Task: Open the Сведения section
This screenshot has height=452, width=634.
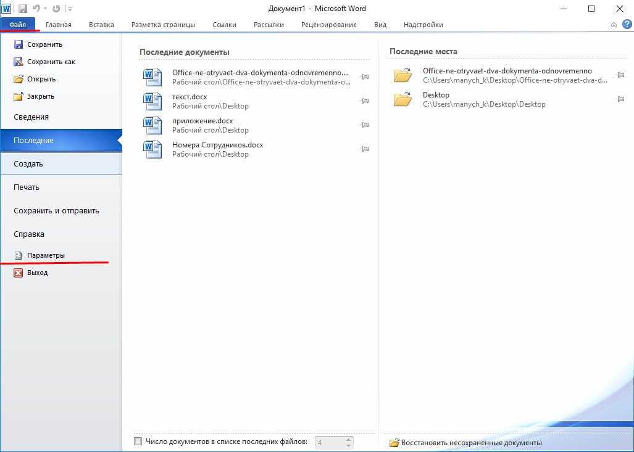Action: coord(61,117)
